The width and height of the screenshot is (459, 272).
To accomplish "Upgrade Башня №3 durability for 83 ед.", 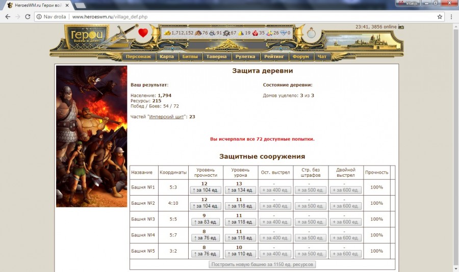I will (x=206, y=222).
